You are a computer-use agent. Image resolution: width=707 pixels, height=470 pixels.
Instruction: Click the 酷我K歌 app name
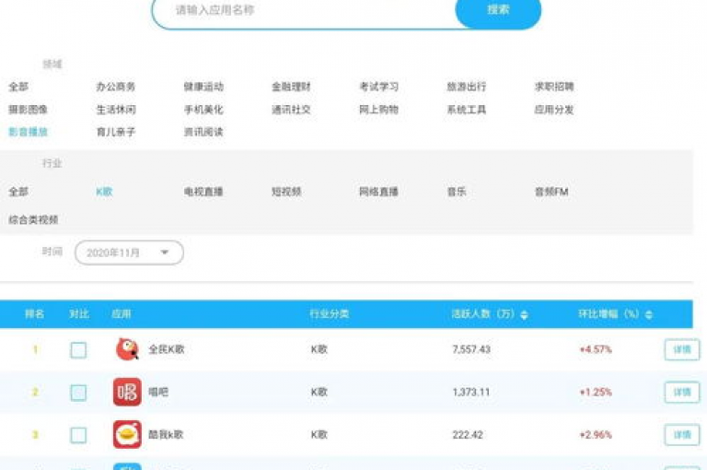coord(166,434)
